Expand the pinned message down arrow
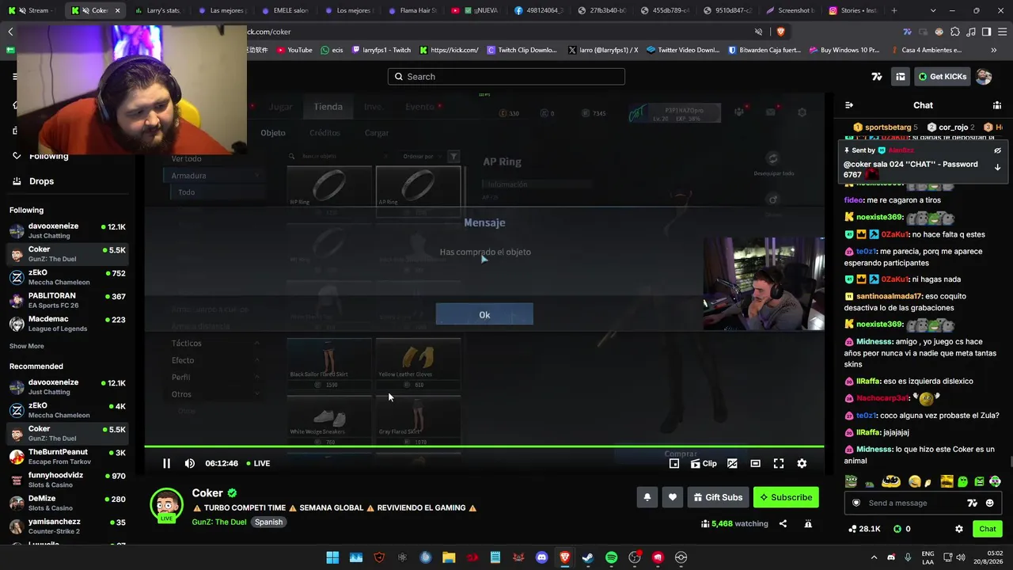The image size is (1013, 570). (997, 167)
